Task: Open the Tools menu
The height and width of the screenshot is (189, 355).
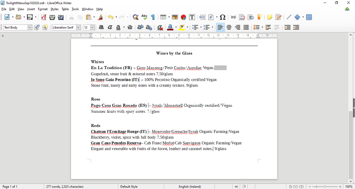Action: tap(75, 9)
